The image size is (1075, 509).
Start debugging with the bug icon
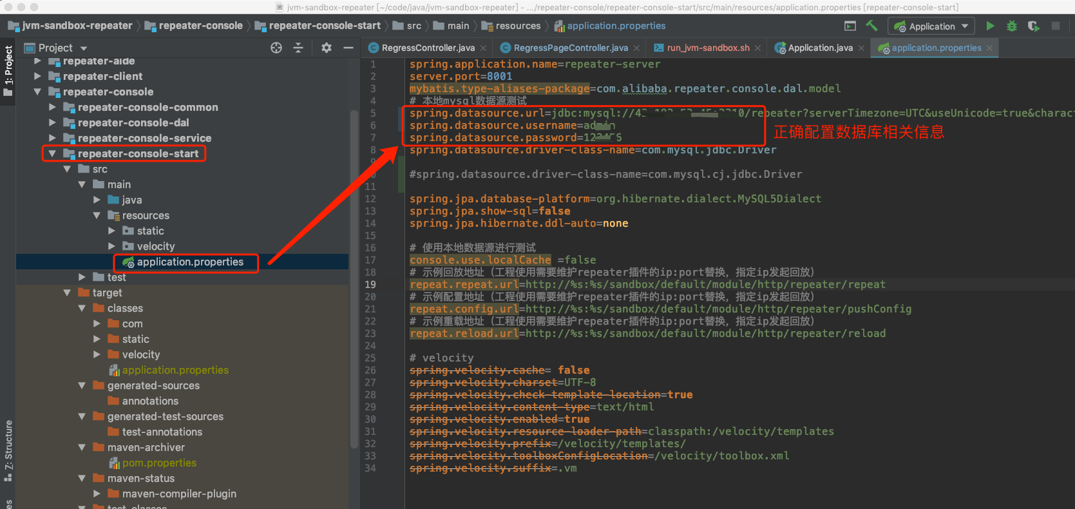pyautogui.click(x=1012, y=26)
